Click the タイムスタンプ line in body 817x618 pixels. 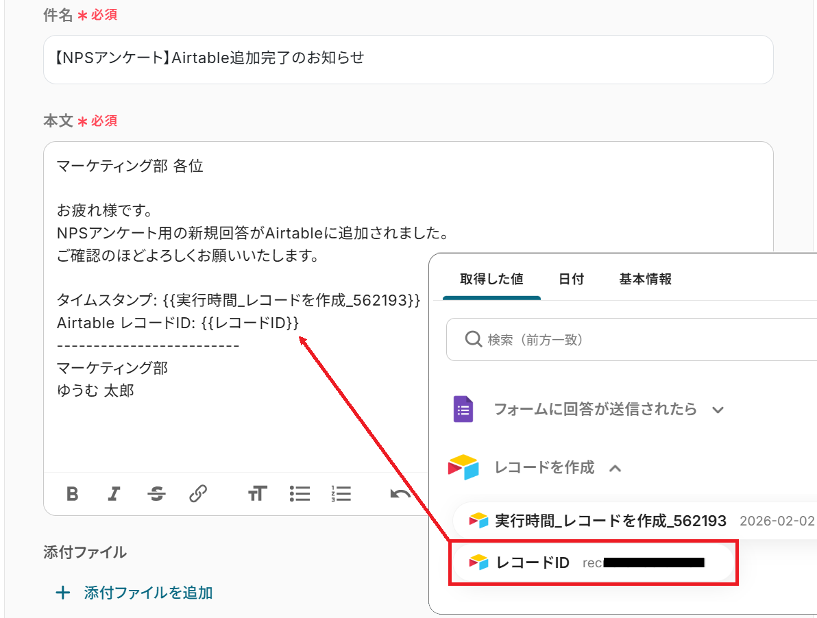[x=238, y=300]
